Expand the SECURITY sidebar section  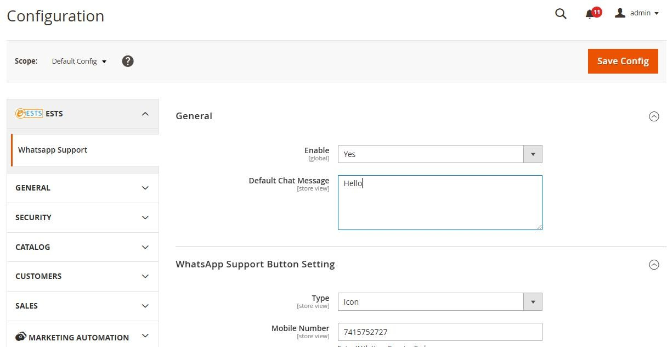pos(83,217)
